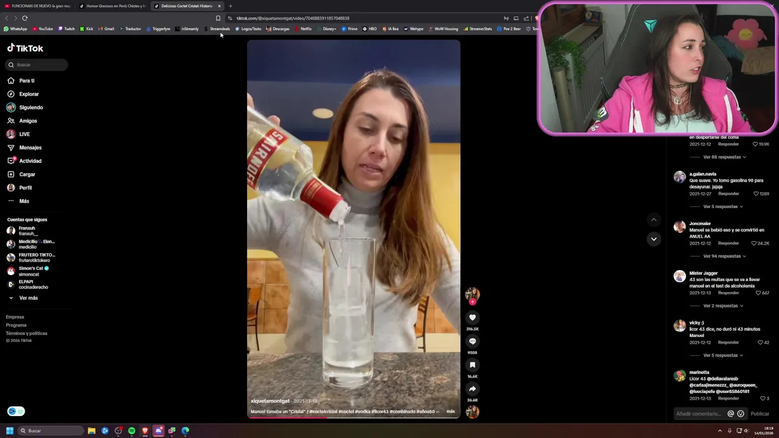Publish the comment with Publicar
This screenshot has height=438, width=779.
[760, 414]
